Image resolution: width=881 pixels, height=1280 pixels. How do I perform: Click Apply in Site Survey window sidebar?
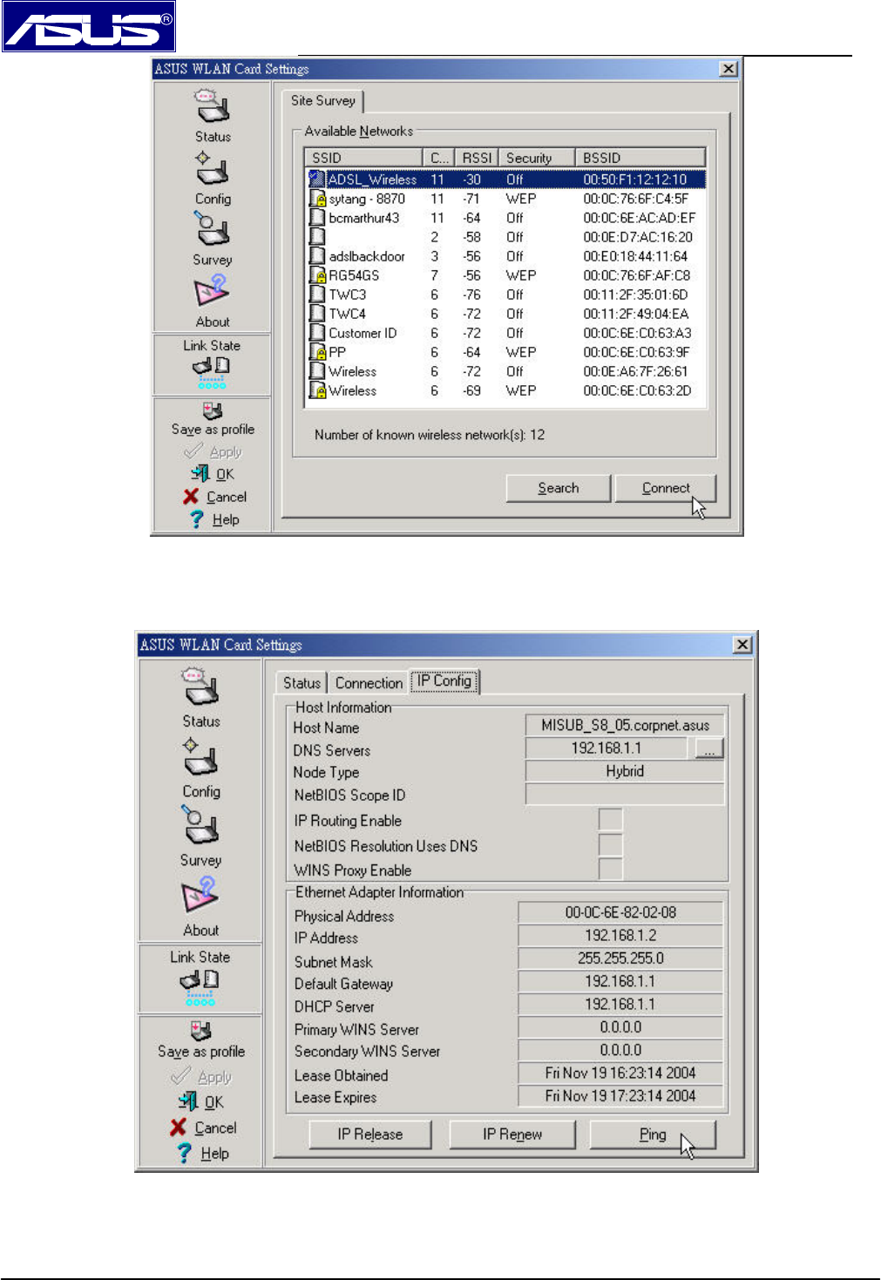point(213,451)
